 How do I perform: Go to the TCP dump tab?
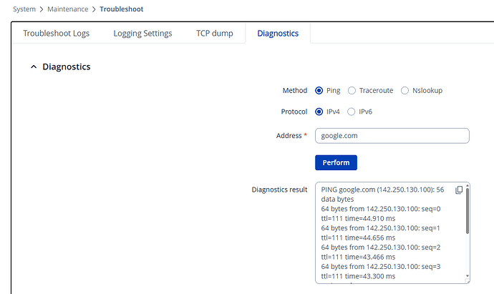pos(214,34)
